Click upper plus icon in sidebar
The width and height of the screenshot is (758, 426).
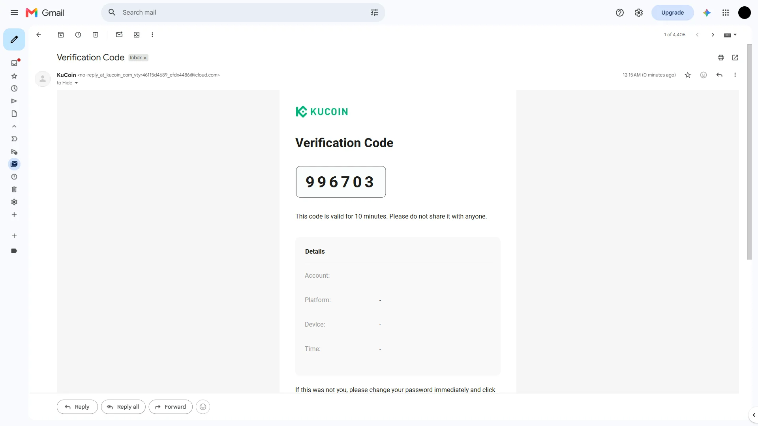pyautogui.click(x=14, y=215)
